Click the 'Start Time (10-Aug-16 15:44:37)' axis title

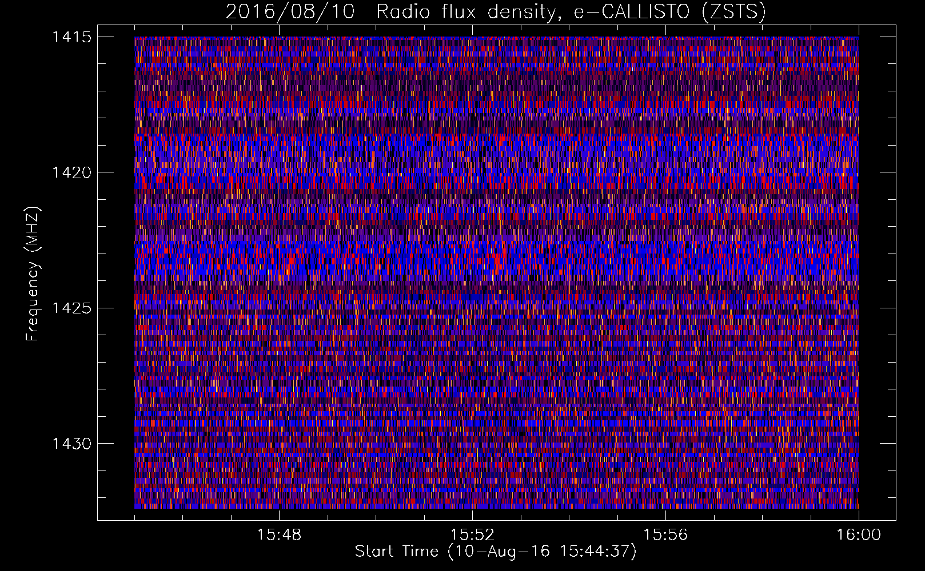coord(496,552)
